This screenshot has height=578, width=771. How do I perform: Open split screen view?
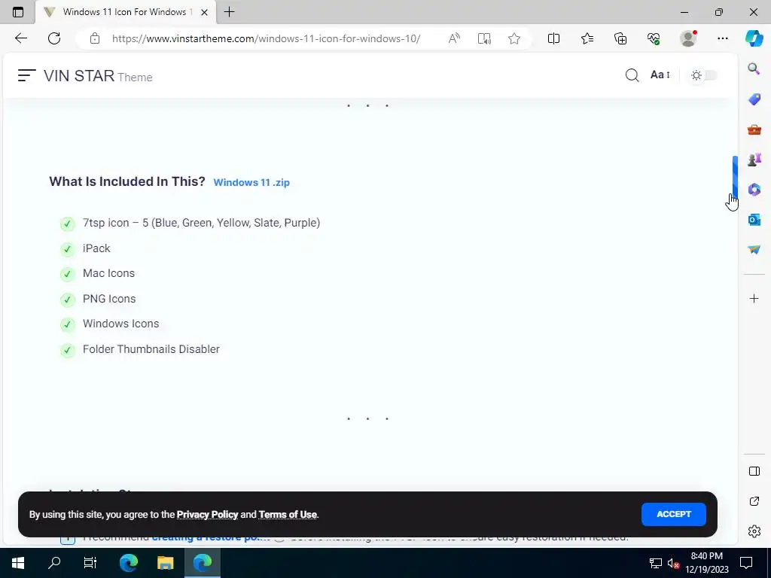pos(553,38)
